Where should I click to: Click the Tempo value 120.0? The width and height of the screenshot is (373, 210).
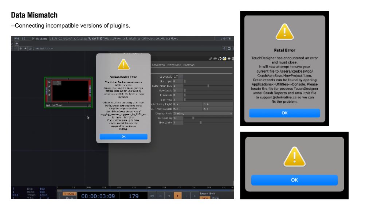coord(43,195)
